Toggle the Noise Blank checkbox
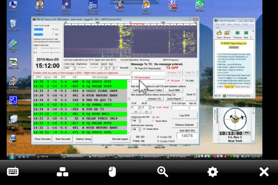 [153, 121]
